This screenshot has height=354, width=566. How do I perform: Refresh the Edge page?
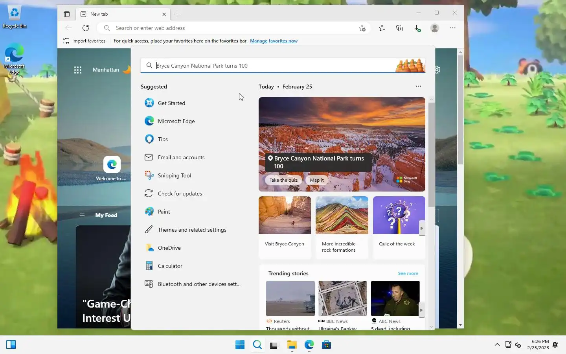point(86,28)
